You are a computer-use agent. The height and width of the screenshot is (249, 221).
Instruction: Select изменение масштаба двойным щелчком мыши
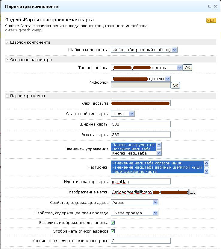[x=157, y=167]
